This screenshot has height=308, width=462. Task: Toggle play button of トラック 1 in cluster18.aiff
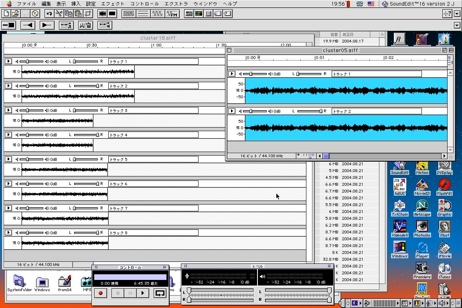click(8, 61)
